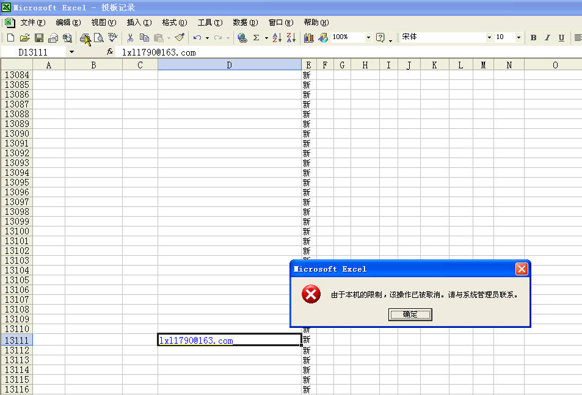Click the Redo arrow icon
The width and height of the screenshot is (582, 395).
[x=218, y=37]
